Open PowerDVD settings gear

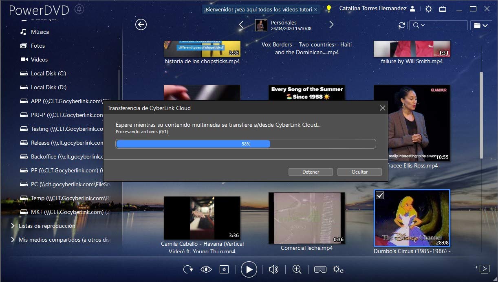tap(429, 9)
